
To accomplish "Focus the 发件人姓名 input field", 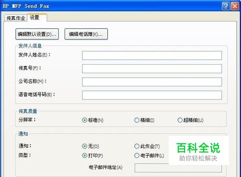I will pyautogui.click(x=152, y=55).
